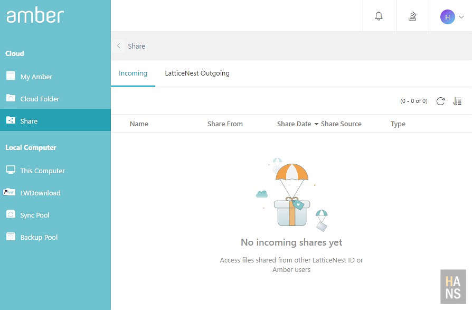Click the Share breadcrumb title
Image resolution: width=472 pixels, height=310 pixels.
click(136, 46)
